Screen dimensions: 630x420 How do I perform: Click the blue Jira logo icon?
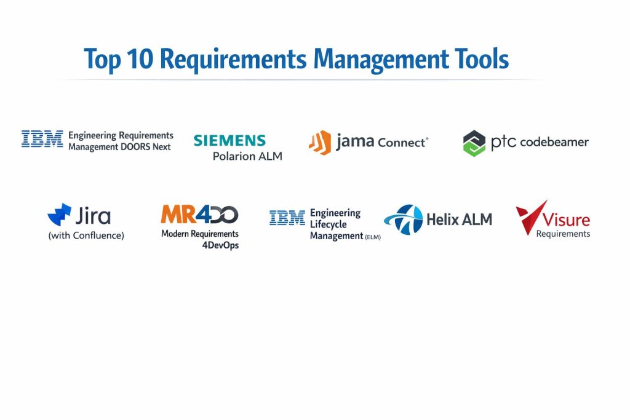[60, 215]
